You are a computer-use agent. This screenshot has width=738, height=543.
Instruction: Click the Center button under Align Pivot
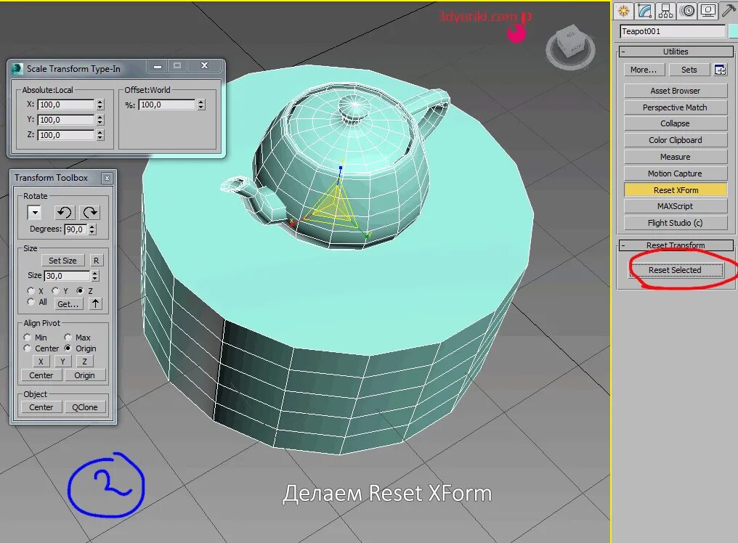click(x=41, y=375)
